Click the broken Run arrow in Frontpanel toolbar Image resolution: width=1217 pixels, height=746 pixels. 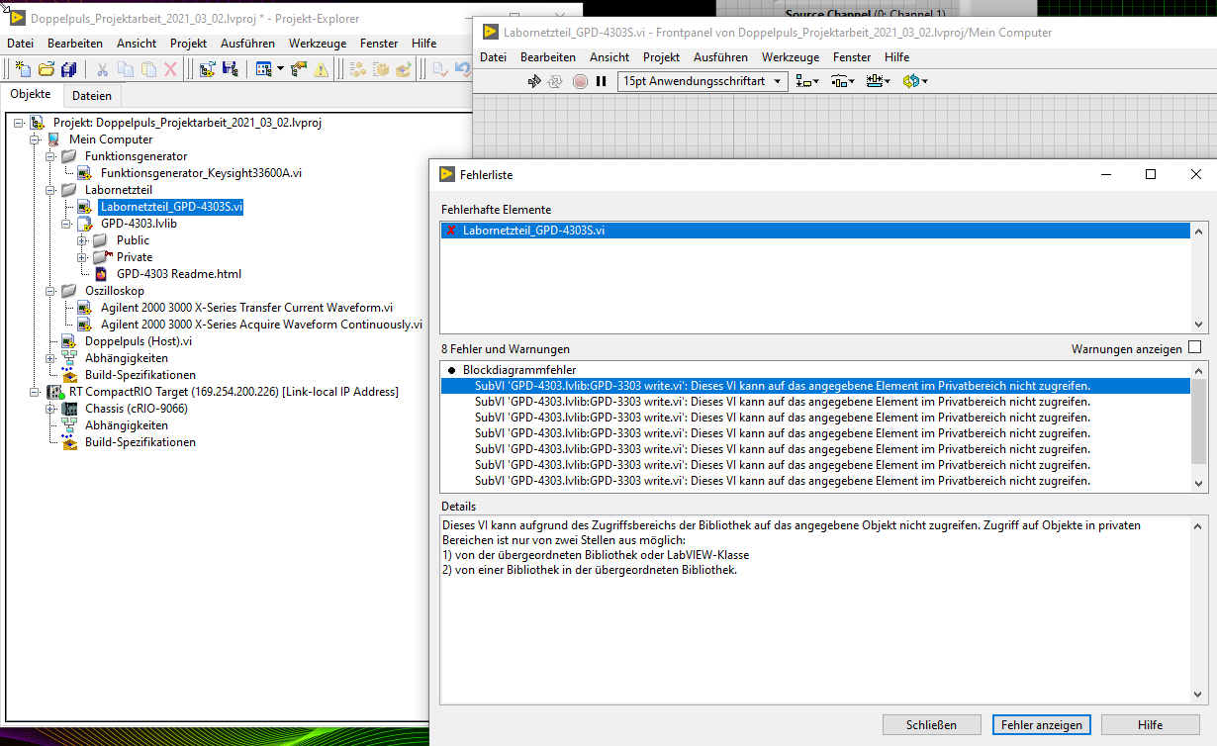click(x=535, y=81)
